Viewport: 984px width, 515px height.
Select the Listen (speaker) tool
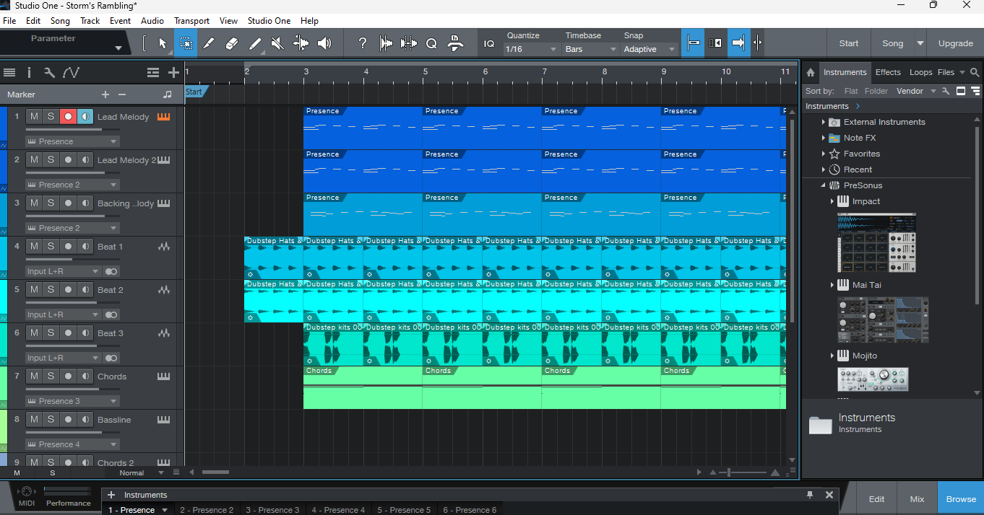point(324,43)
